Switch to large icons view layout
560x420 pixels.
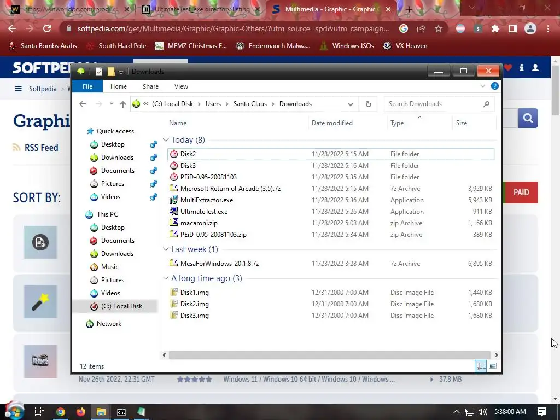493,366
